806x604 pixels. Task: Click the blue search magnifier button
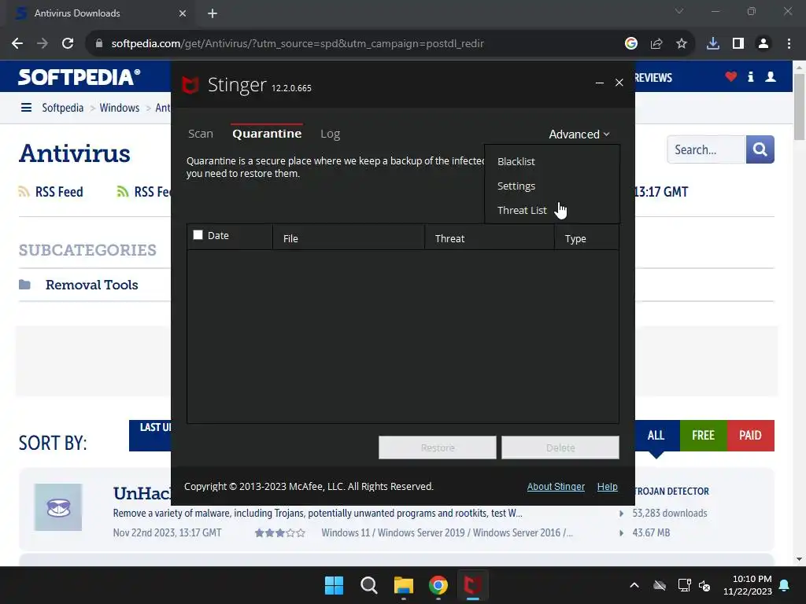click(x=760, y=149)
